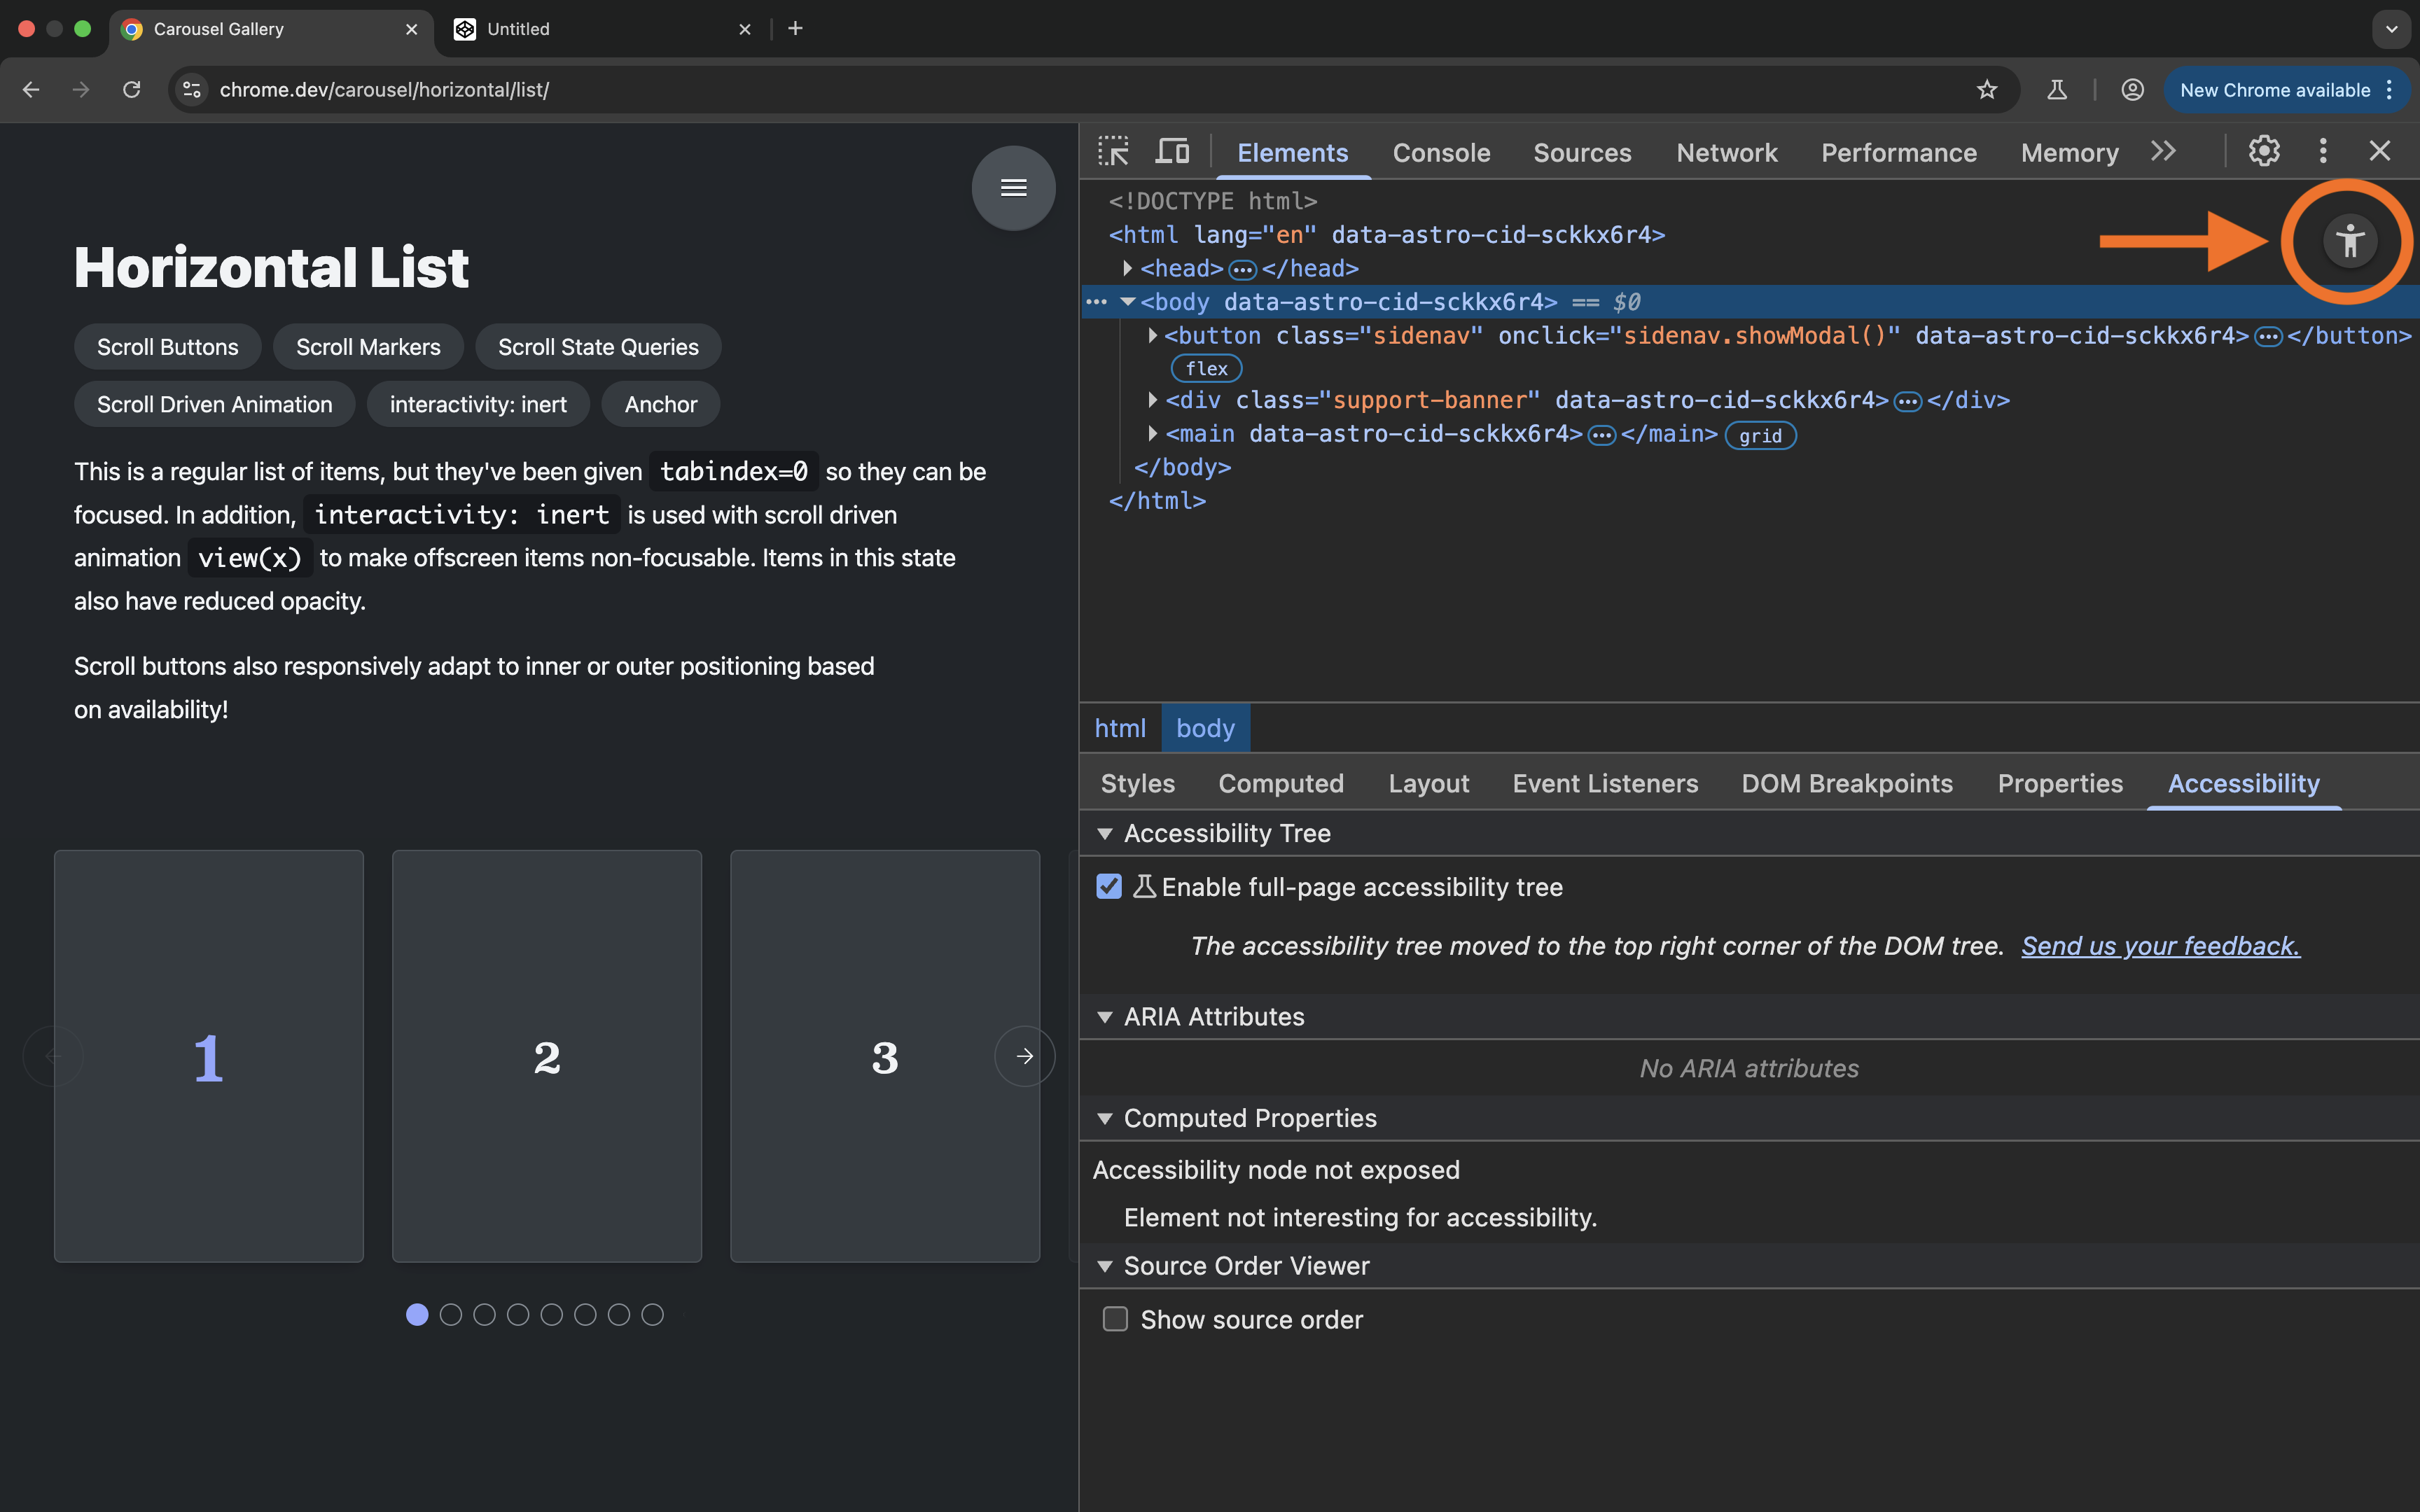The width and height of the screenshot is (2420, 1512).
Task: Collapse the body element triangle
Action: point(1127,302)
